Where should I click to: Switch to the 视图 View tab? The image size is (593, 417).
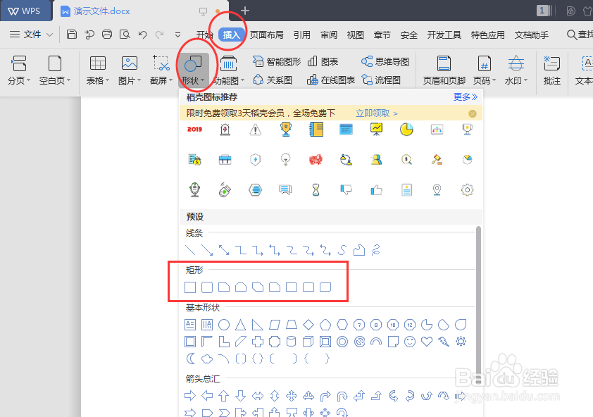(355, 35)
